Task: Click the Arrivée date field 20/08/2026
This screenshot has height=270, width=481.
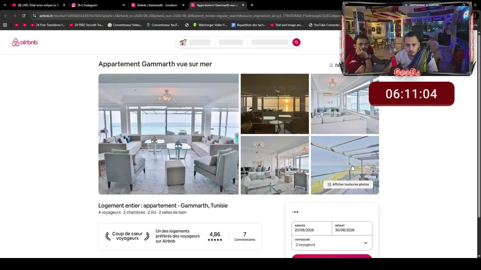Action: coord(312,228)
